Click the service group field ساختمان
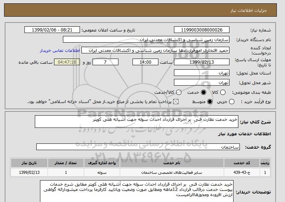This screenshot has width=285, height=202. (138, 147)
